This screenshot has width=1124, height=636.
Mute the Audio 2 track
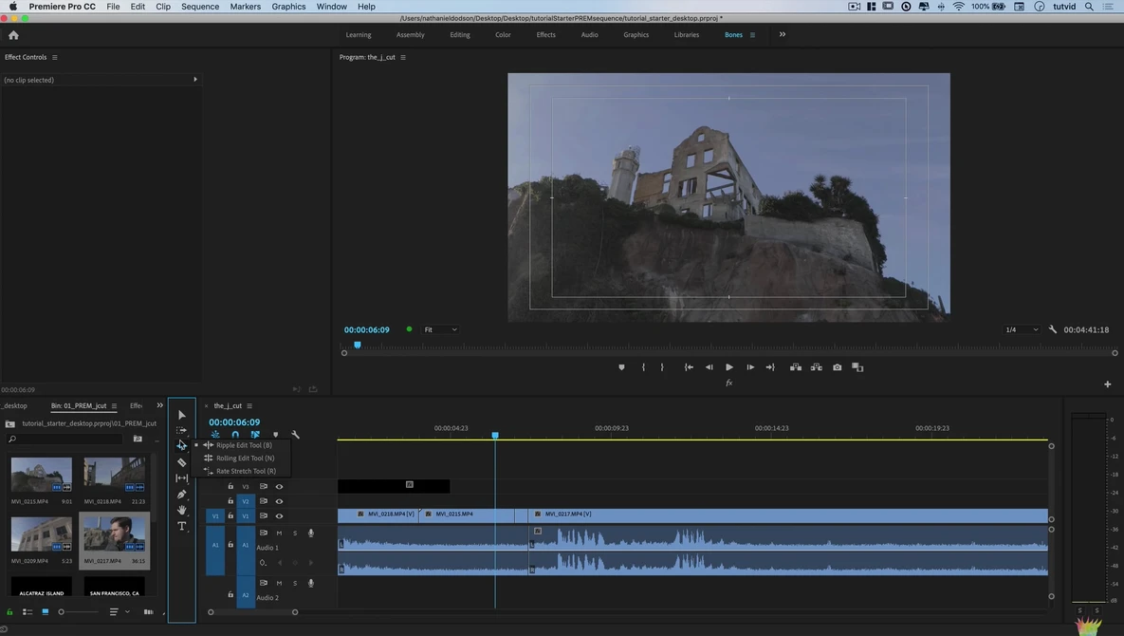click(279, 583)
